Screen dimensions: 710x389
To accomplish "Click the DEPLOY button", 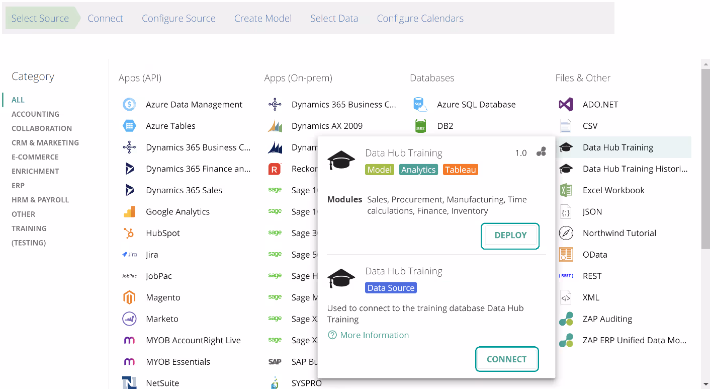I will click(510, 236).
